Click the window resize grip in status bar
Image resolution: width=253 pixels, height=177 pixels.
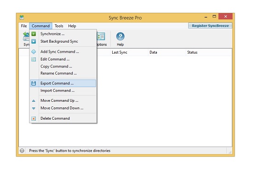click(230, 152)
